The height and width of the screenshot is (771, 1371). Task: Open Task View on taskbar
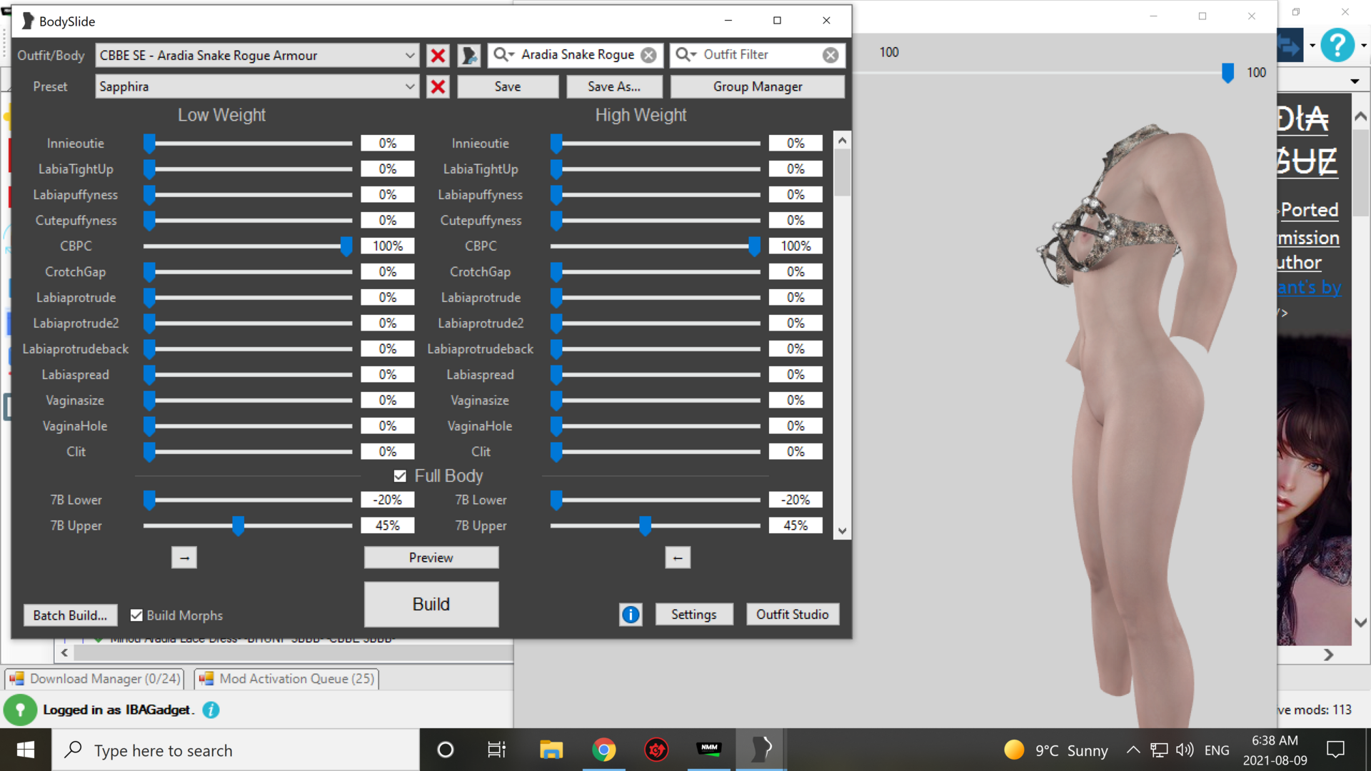(x=496, y=750)
